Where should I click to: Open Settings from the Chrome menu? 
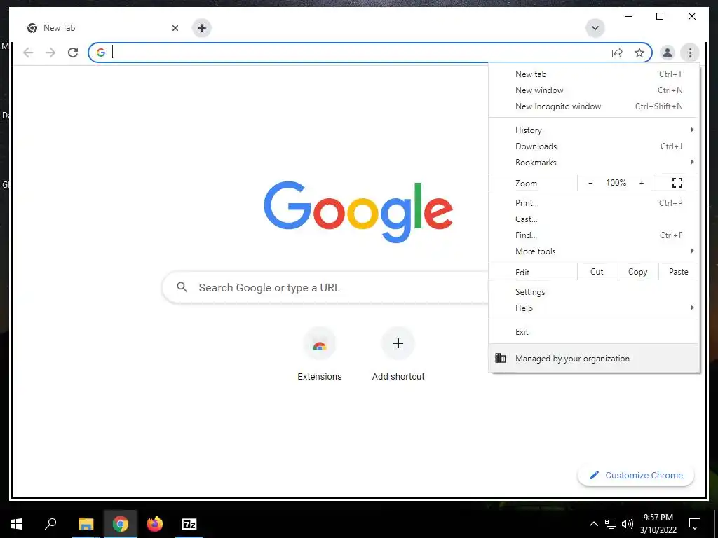(594, 292)
